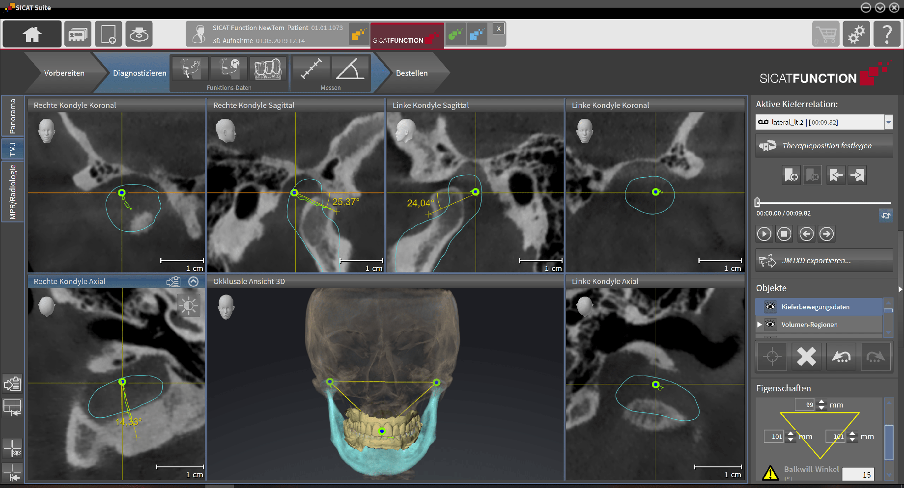The image size is (904, 488).
Task: Click the jaw motion tracking data tool
Action: click(190, 69)
